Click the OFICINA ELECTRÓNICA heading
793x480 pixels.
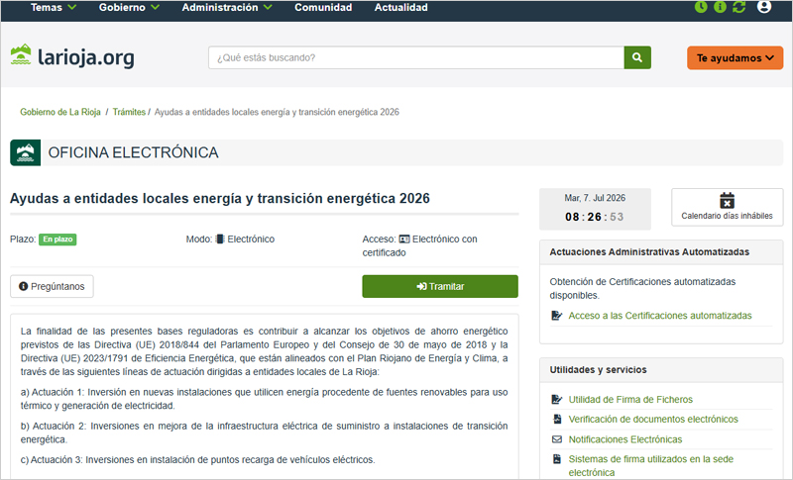point(133,152)
